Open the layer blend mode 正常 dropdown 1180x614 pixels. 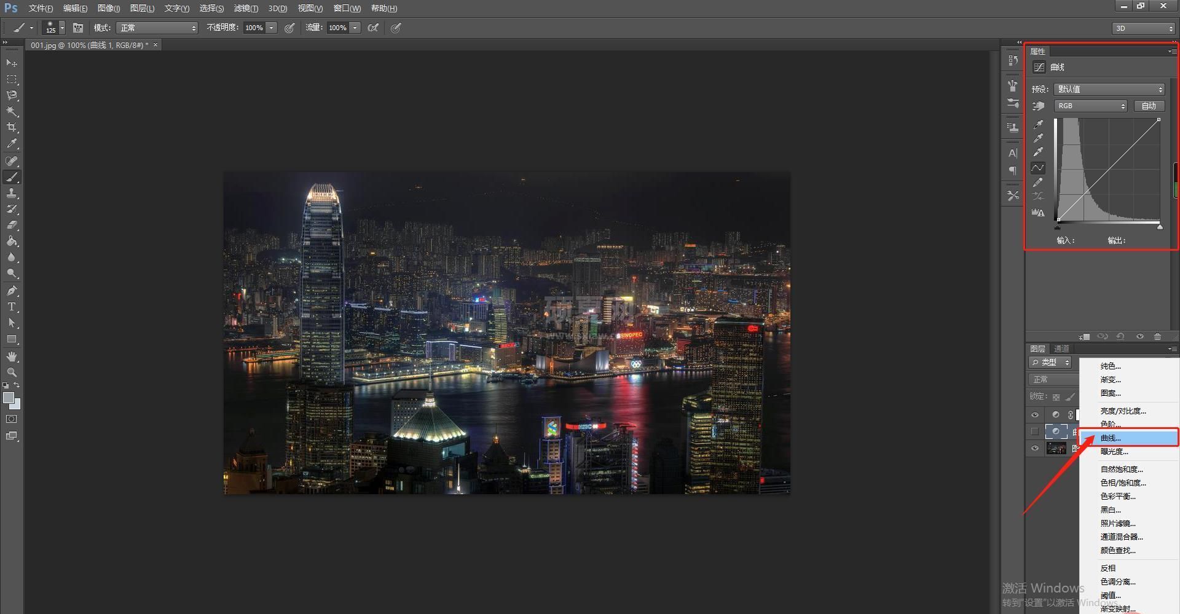[1053, 379]
